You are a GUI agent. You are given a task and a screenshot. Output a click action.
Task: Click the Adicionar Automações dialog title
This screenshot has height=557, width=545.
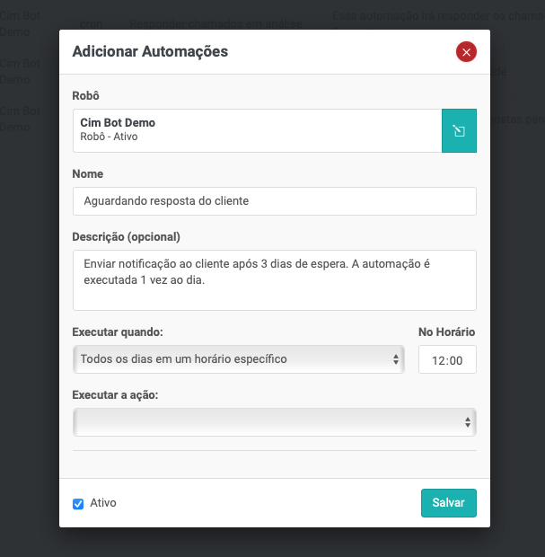[150, 52]
